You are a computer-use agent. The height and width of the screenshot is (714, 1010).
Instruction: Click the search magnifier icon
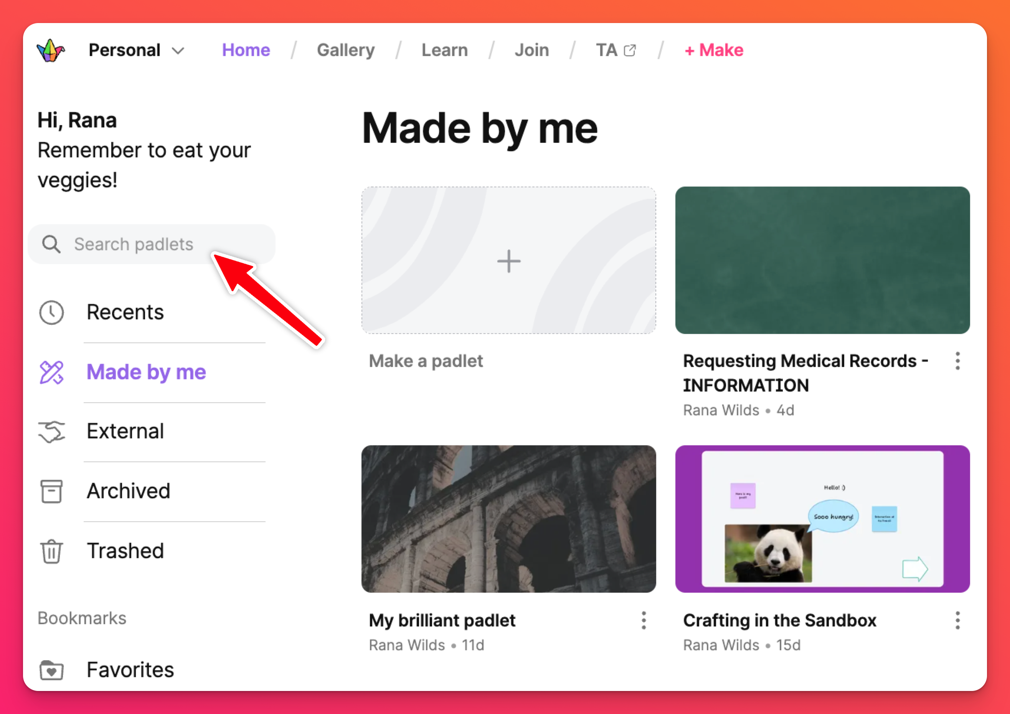point(51,244)
